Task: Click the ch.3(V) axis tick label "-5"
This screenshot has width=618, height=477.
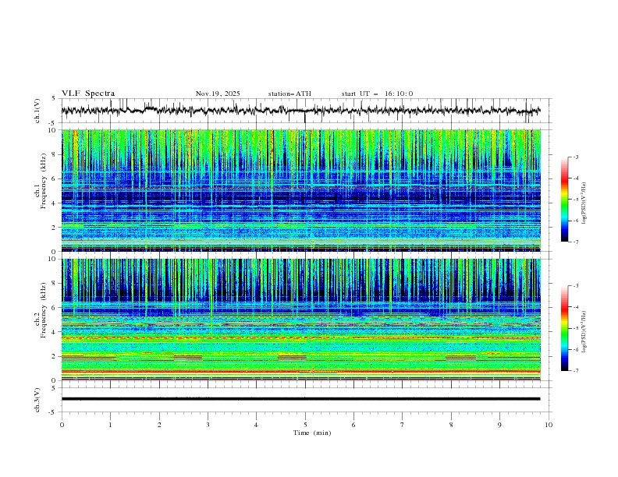Action: pos(52,412)
